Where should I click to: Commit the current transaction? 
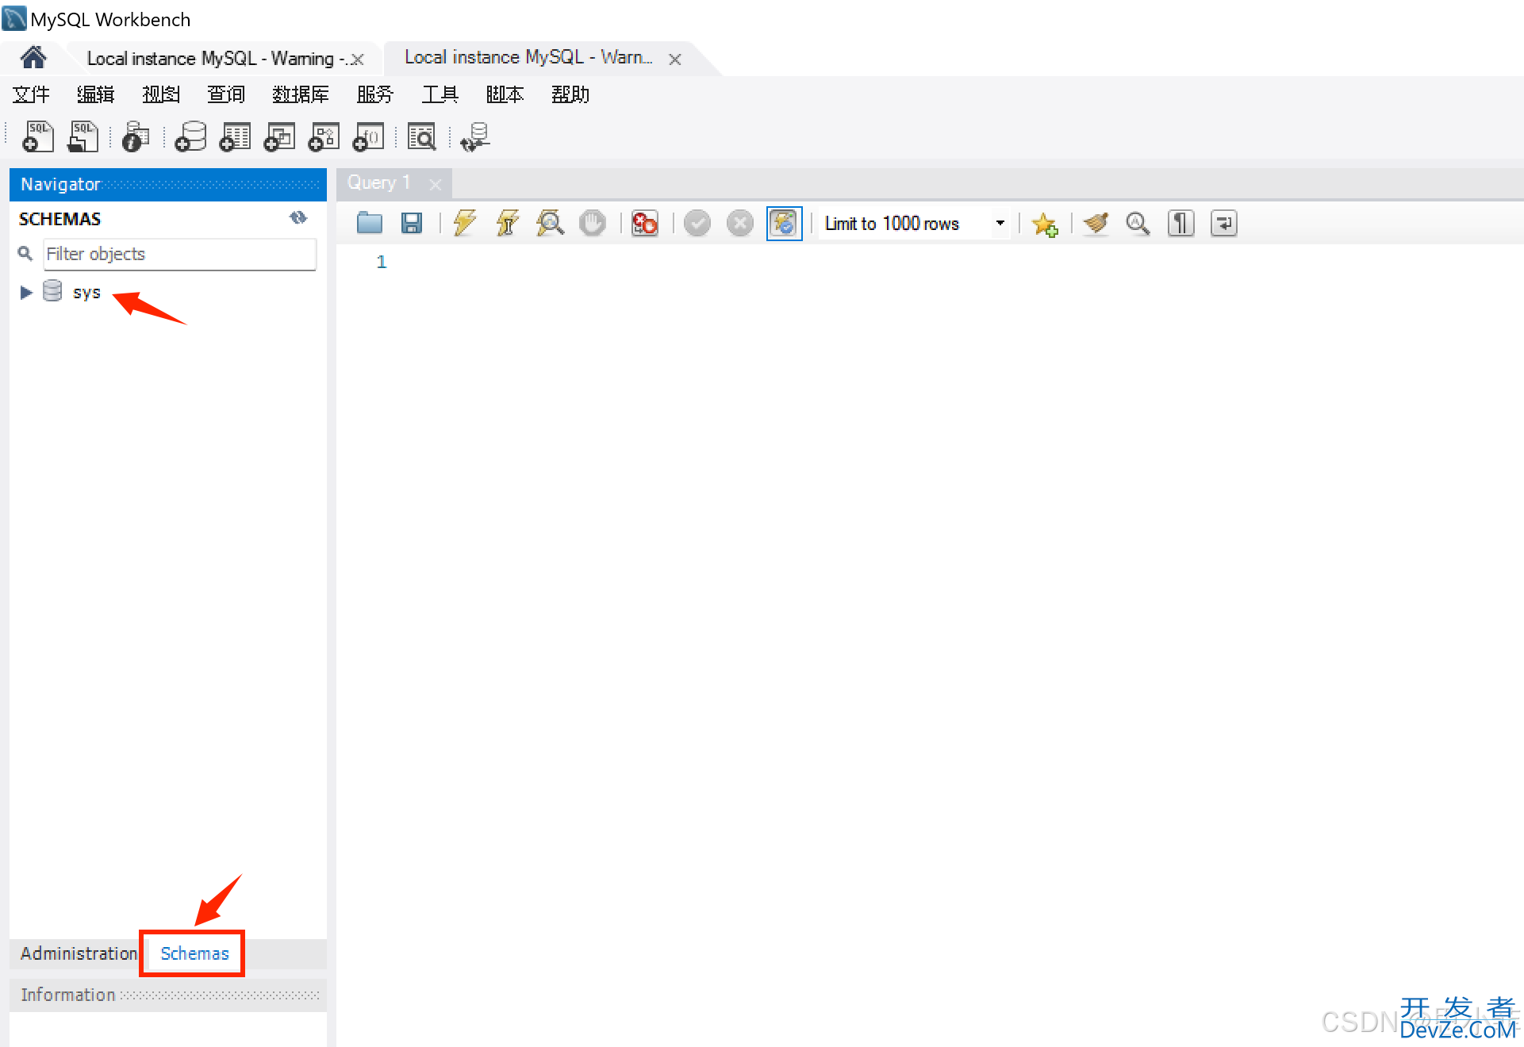coord(697,223)
